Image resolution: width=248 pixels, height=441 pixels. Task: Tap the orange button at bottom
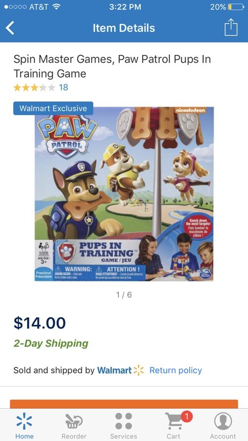[x=124, y=404]
